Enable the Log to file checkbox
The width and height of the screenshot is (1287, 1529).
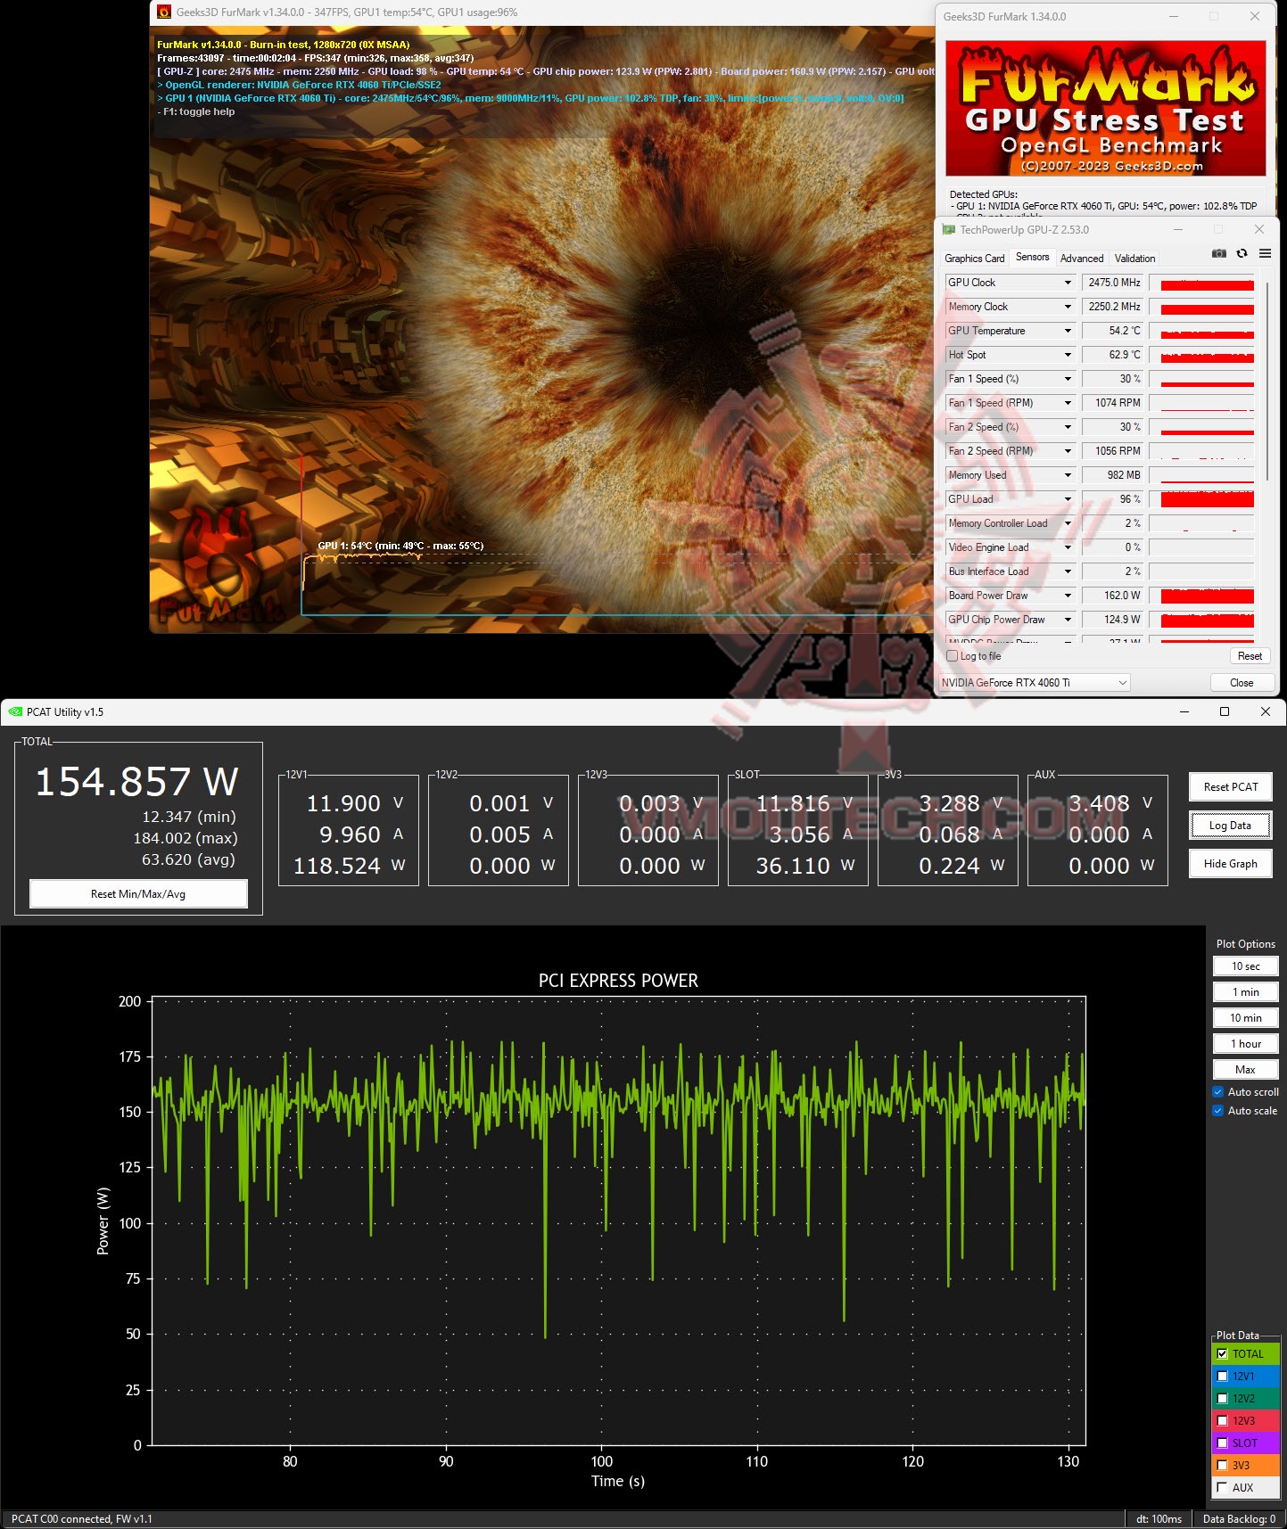pos(953,656)
